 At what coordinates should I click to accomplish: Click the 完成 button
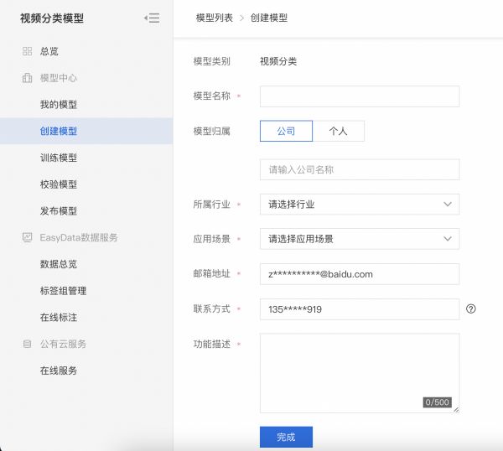(x=286, y=437)
